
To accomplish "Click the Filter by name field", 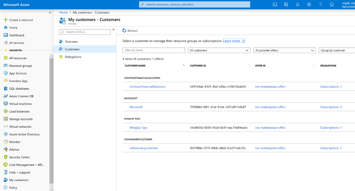I will tap(154, 50).
